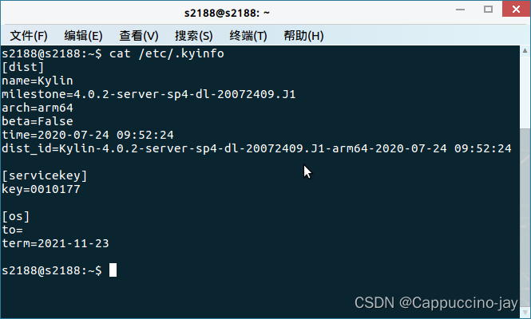The height and width of the screenshot is (319, 531).
Task: Close the s2188 terminal window
Action: pyautogui.click(x=516, y=9)
